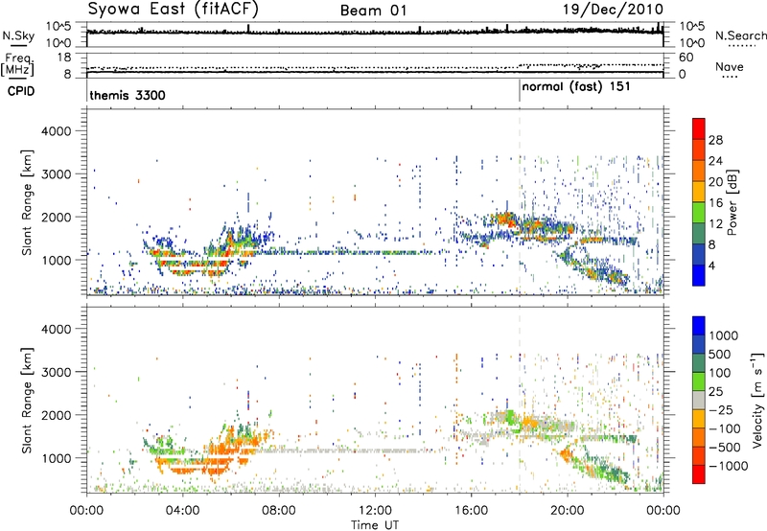Click the 'normal (fast) 151' CPID text
Viewport: 767px width, 531px height.
coord(576,87)
